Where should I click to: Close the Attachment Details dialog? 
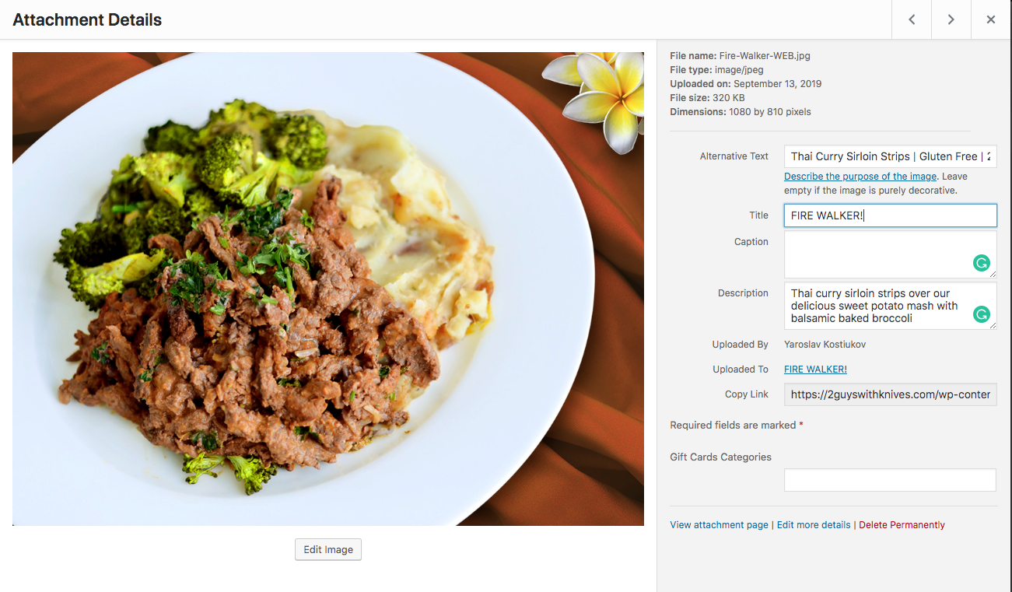coord(991,19)
